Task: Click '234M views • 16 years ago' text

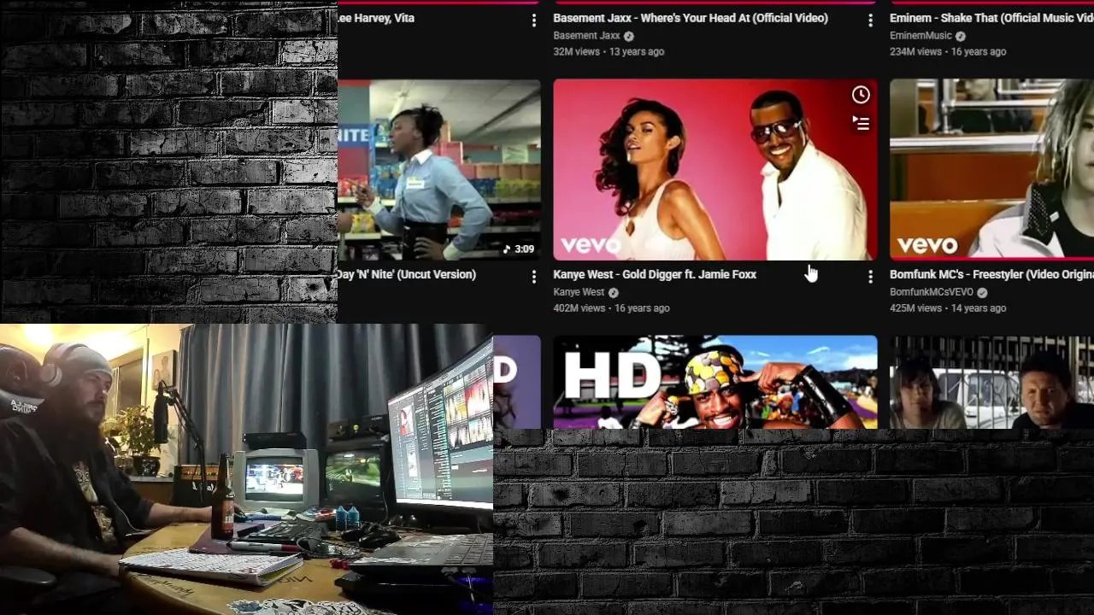Action: (x=948, y=52)
